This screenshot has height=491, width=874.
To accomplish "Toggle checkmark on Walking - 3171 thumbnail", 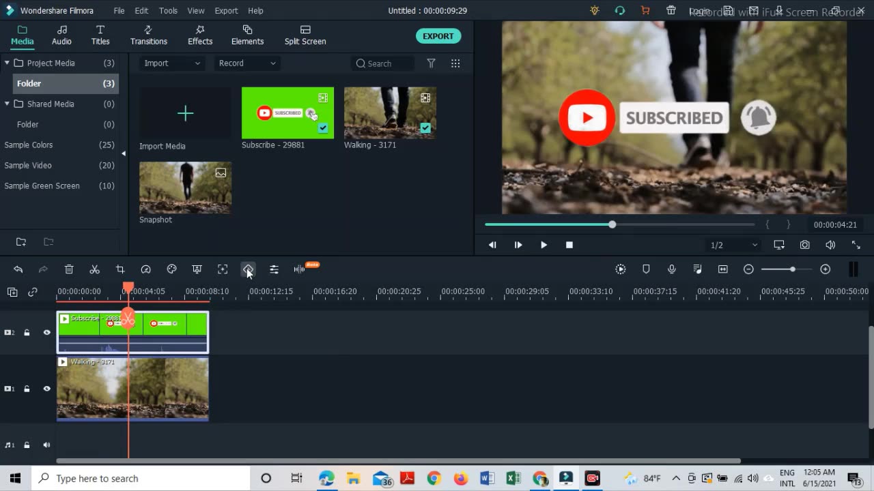I will click(x=425, y=128).
